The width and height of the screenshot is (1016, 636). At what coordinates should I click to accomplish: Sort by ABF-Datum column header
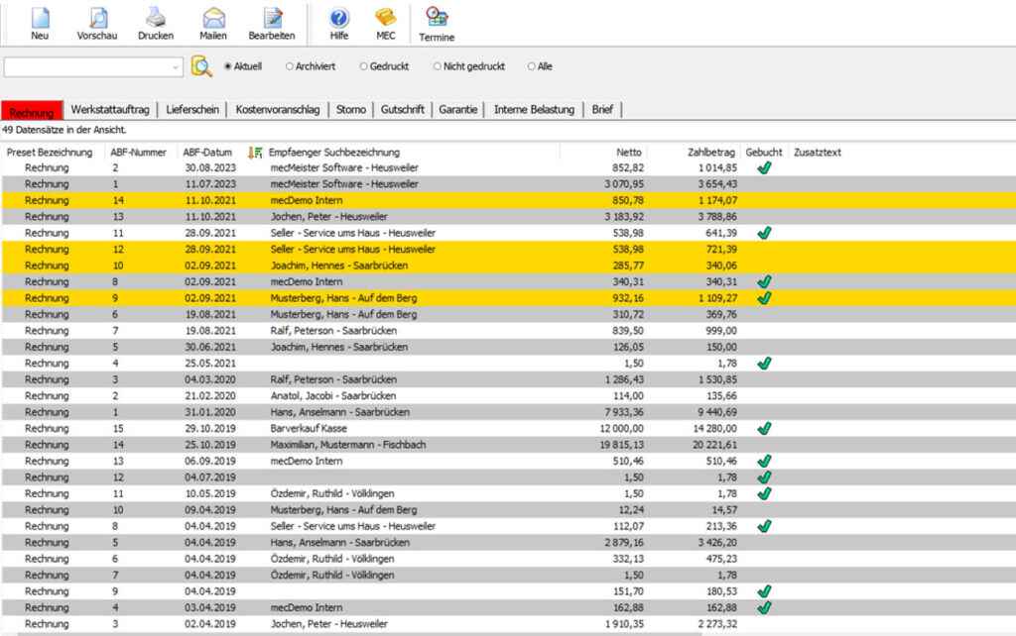[x=207, y=153]
